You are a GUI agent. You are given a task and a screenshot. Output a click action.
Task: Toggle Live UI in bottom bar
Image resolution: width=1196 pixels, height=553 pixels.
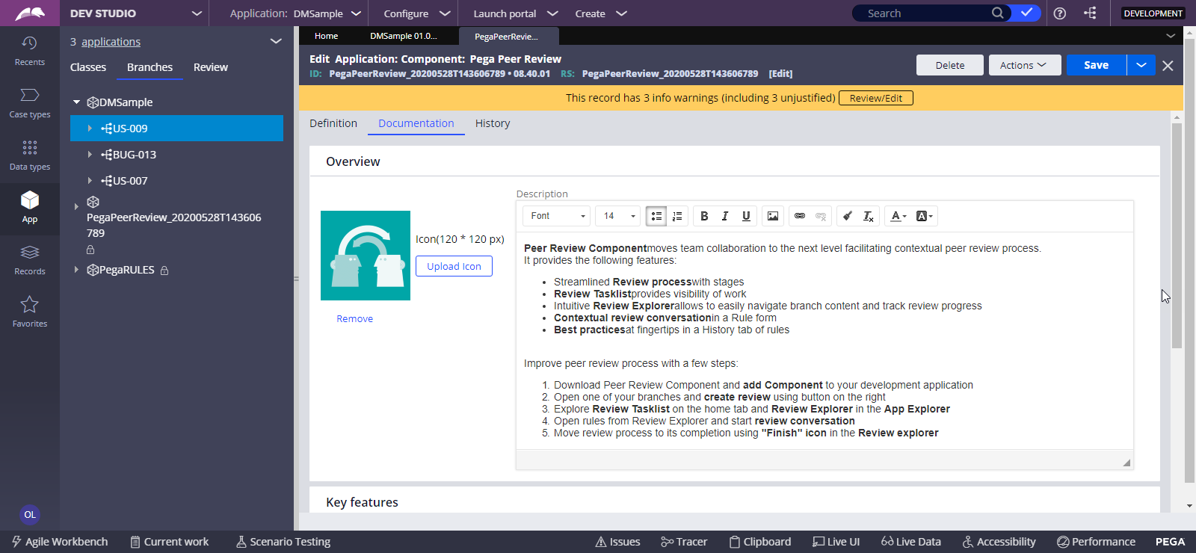[836, 542]
